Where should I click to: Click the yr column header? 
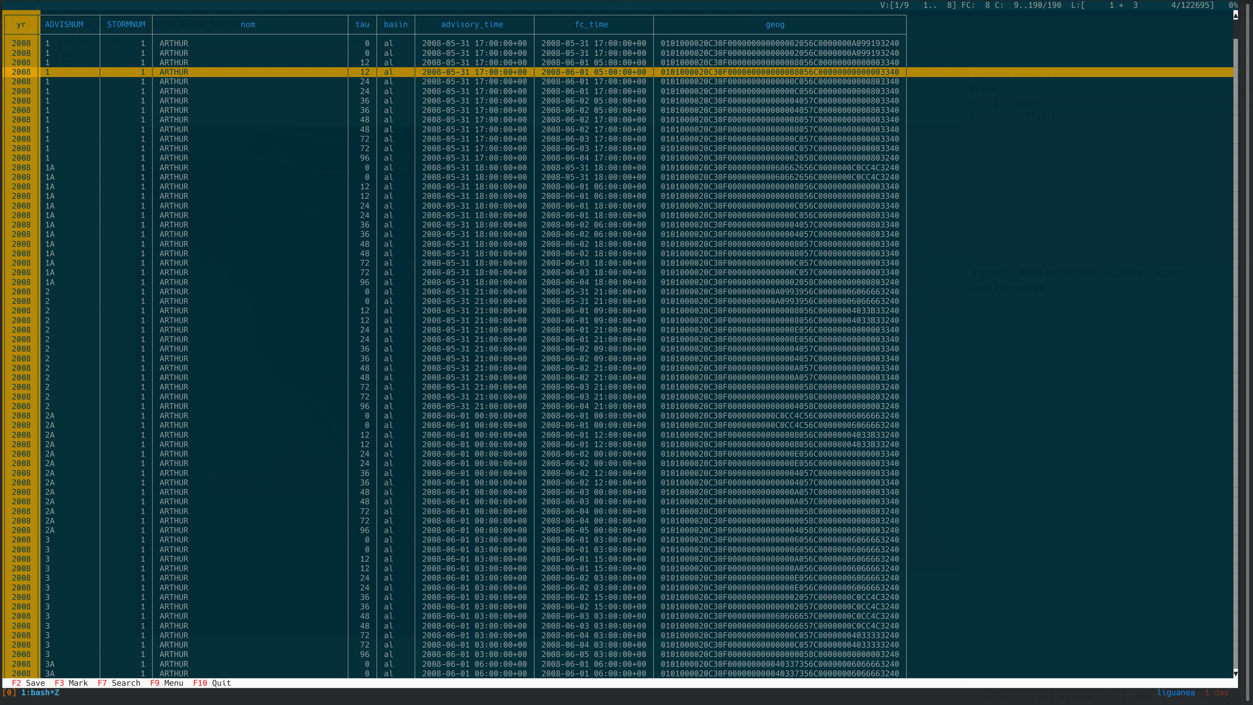point(21,25)
